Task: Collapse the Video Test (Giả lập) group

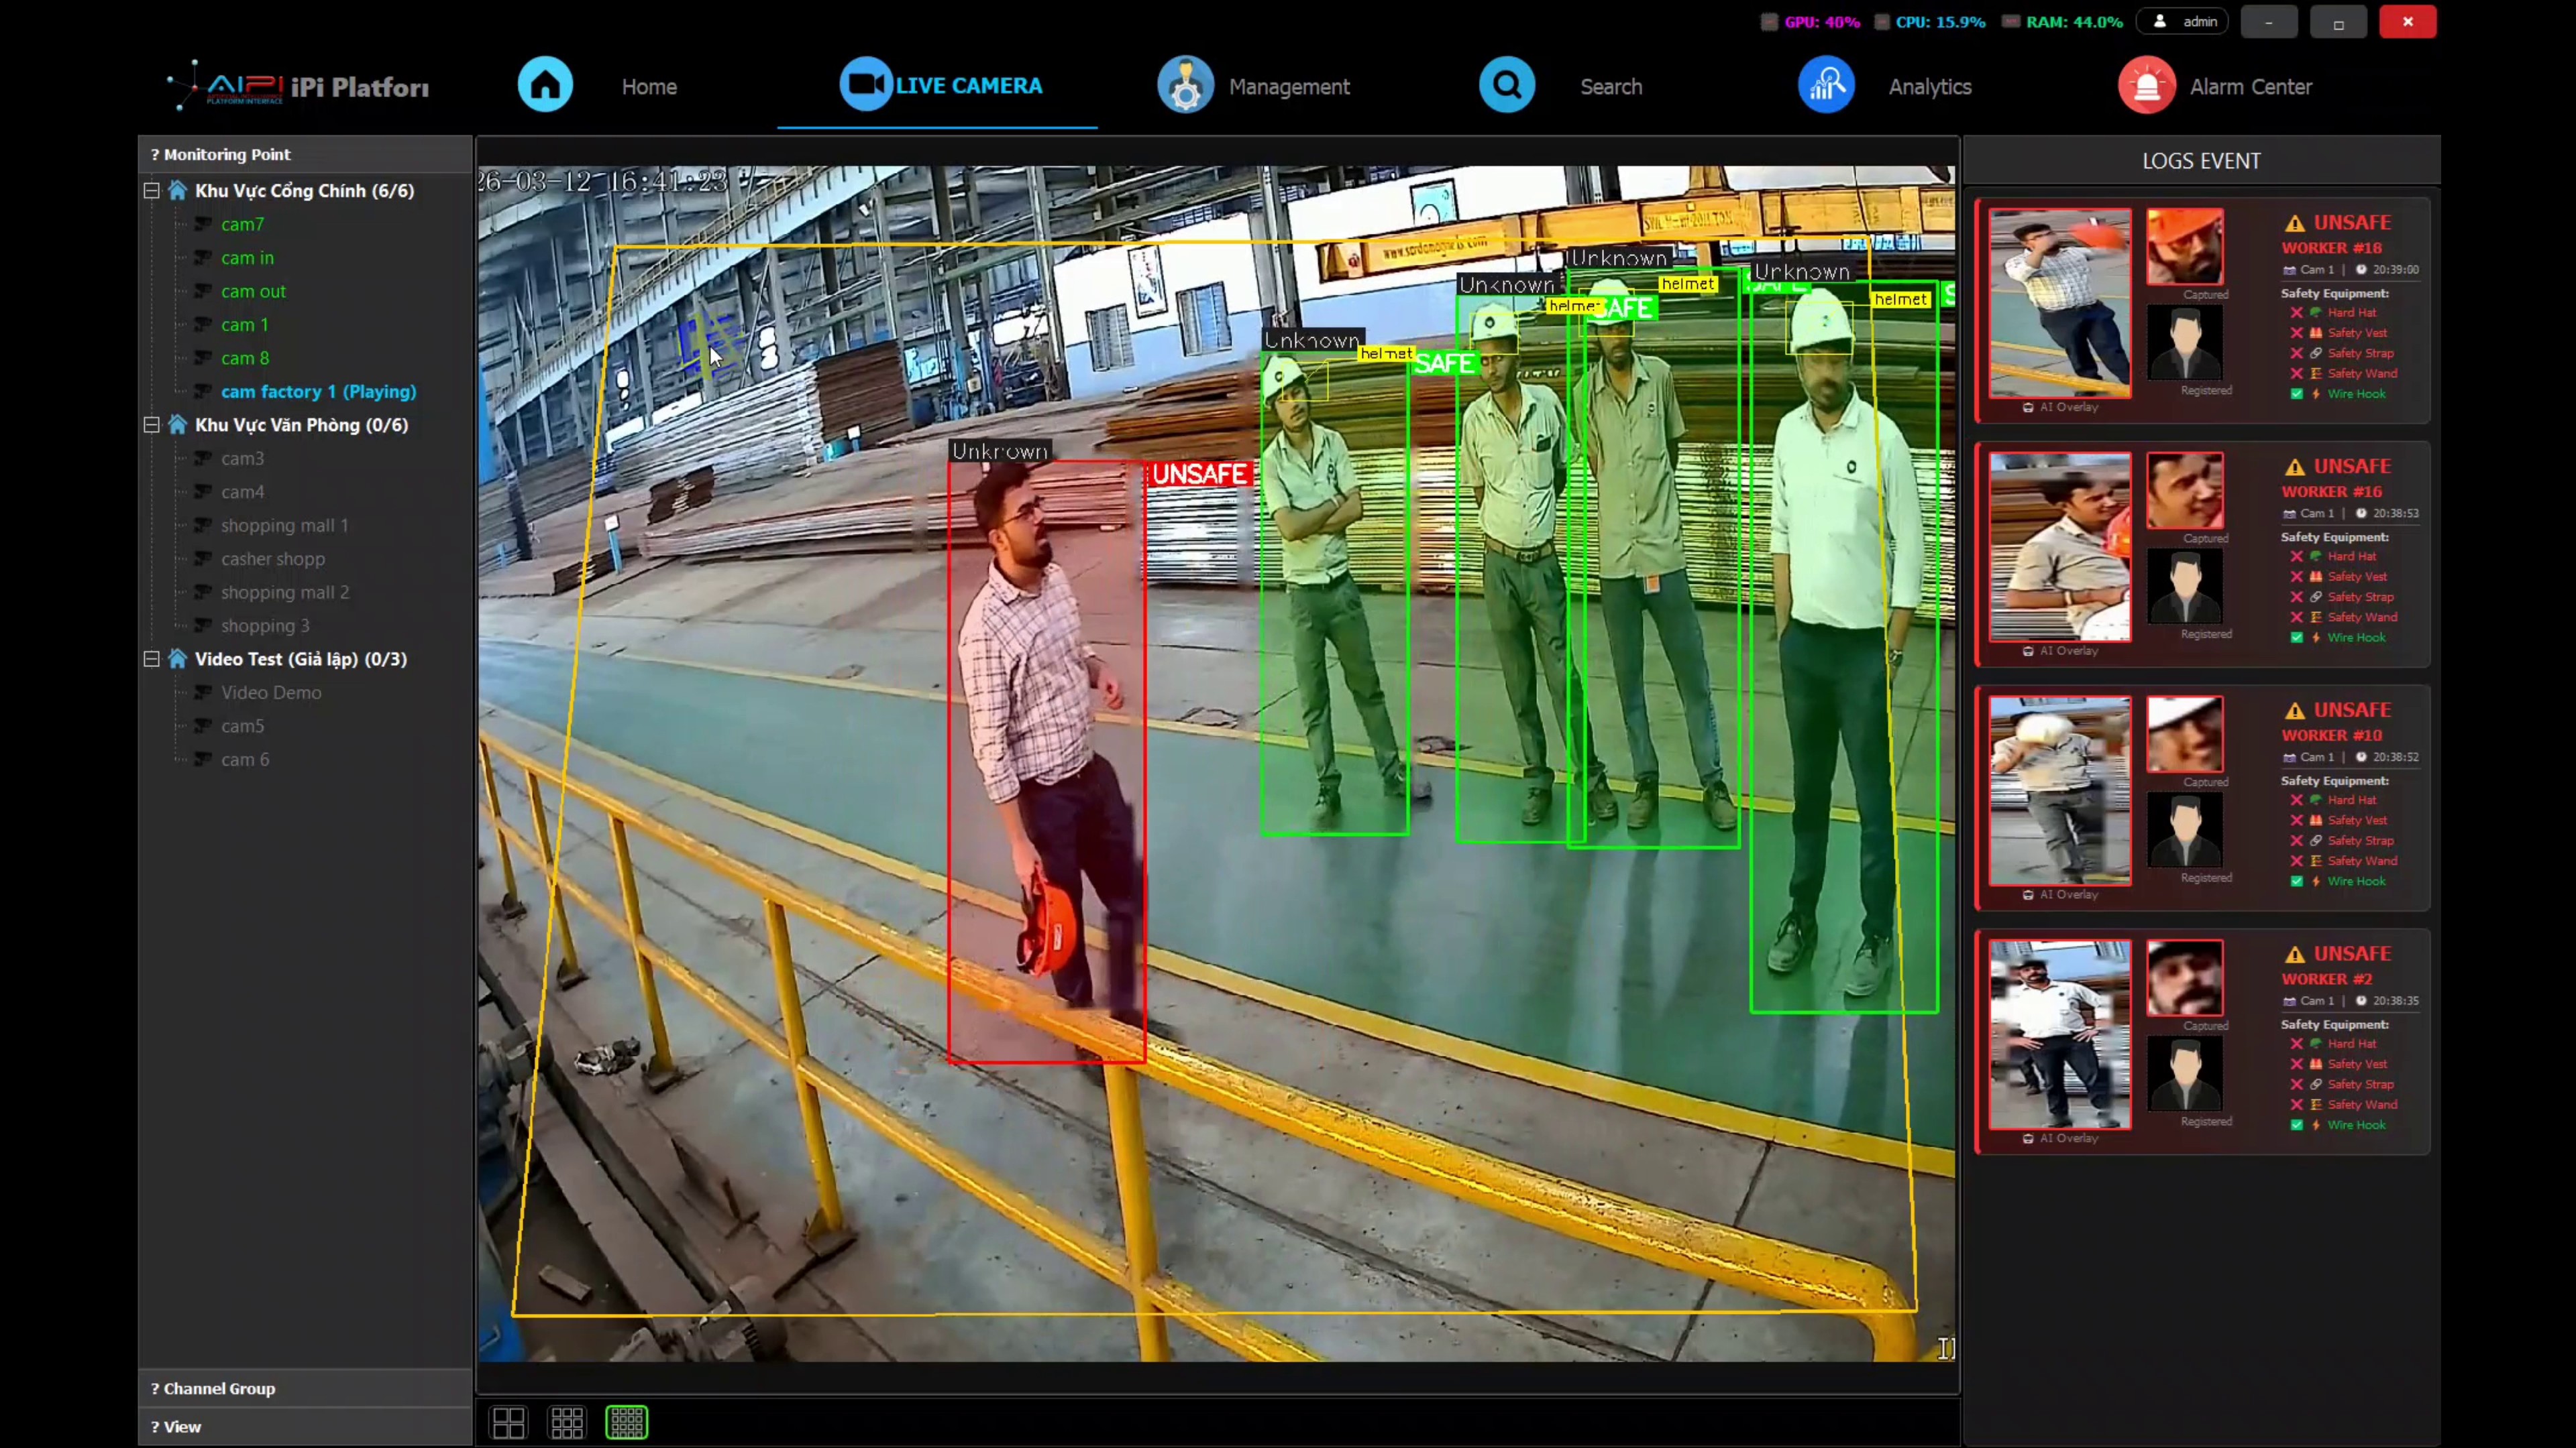Action: [x=152, y=658]
